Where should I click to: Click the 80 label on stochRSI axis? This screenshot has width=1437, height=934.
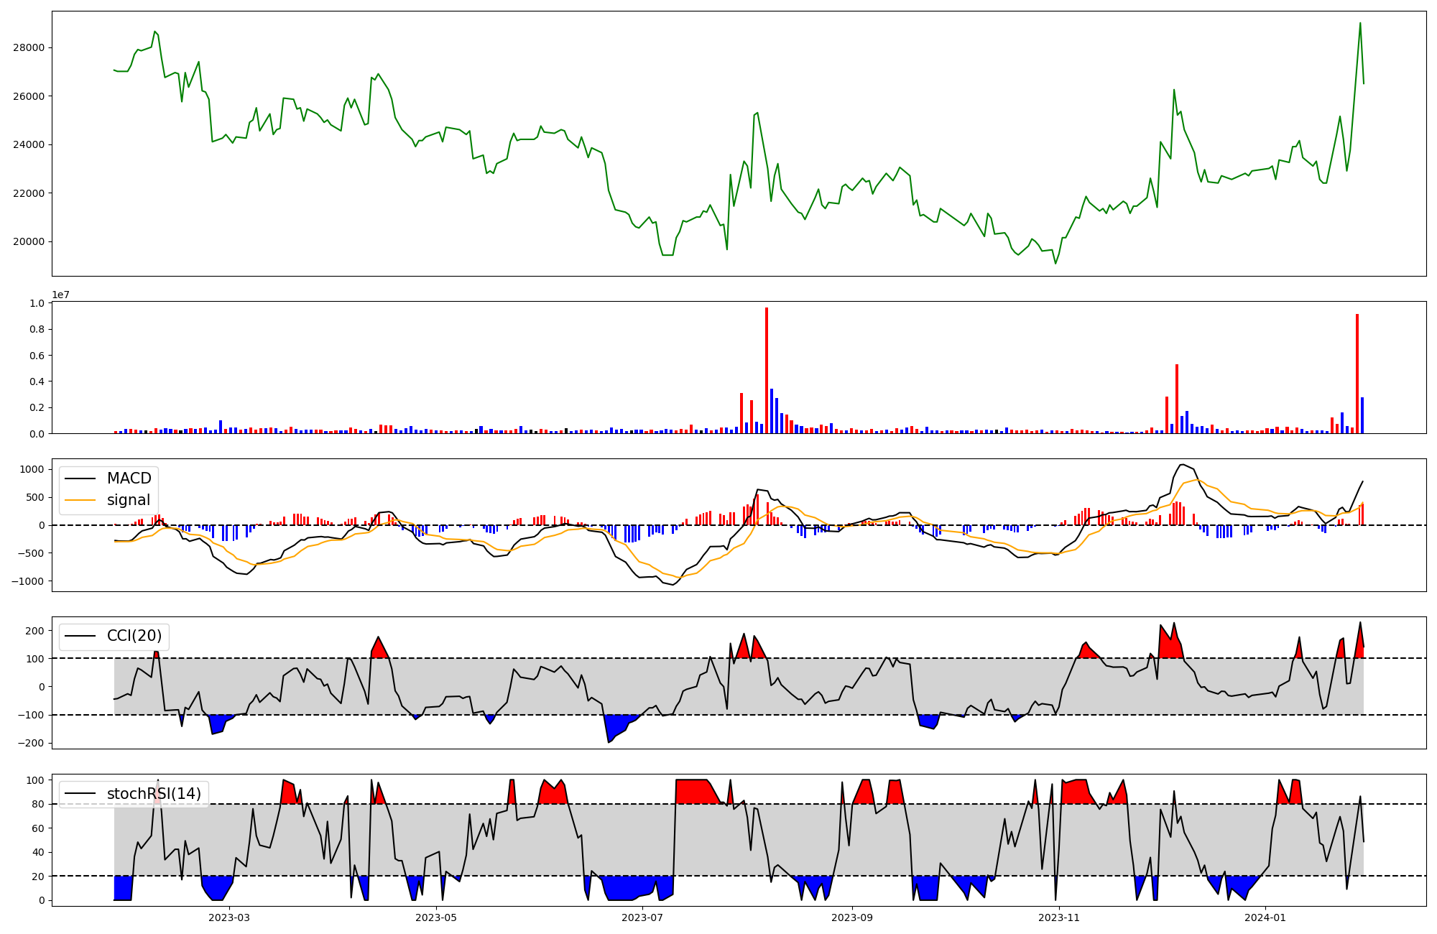[x=38, y=805]
